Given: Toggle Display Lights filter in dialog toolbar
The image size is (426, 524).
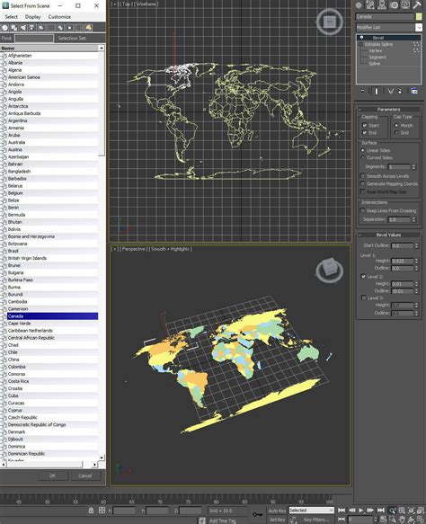Looking at the screenshot, I should coord(23,28).
